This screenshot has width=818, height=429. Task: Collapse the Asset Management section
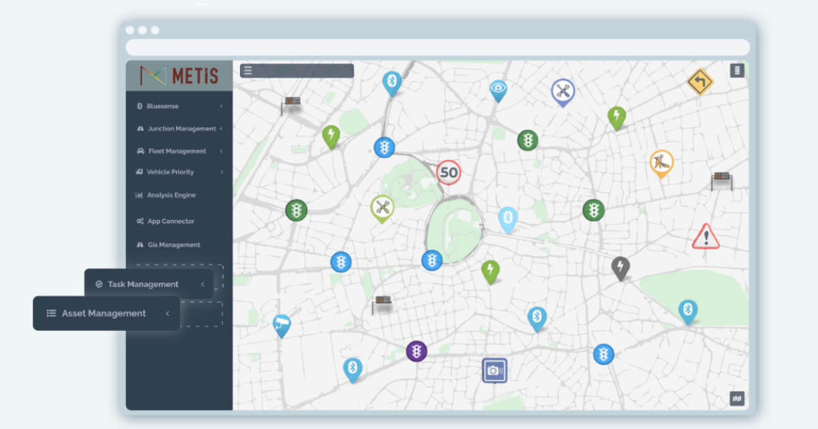point(168,313)
